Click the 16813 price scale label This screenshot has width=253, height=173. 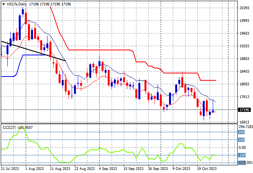(x=244, y=122)
